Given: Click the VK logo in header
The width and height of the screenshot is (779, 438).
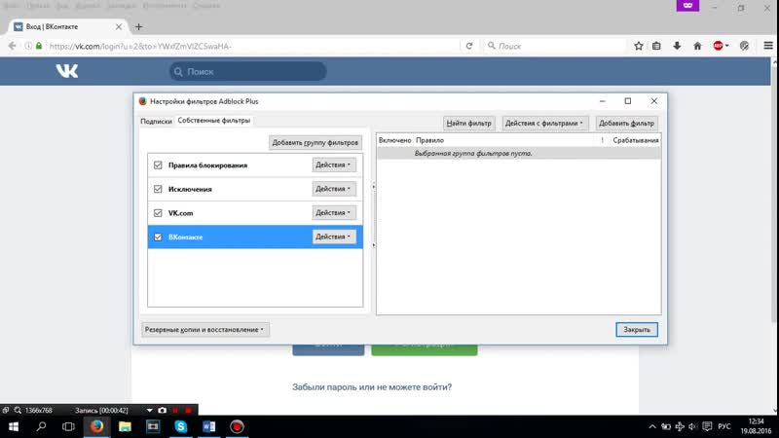Looking at the screenshot, I should pyautogui.click(x=66, y=71).
